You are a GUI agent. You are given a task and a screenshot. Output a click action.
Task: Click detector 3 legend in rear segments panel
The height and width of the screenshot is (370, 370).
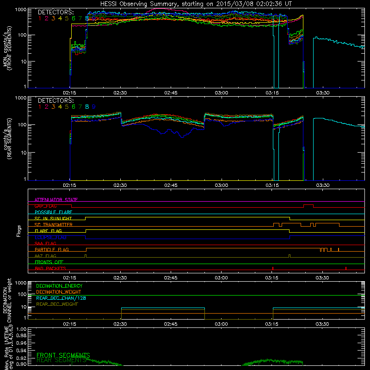(53, 107)
